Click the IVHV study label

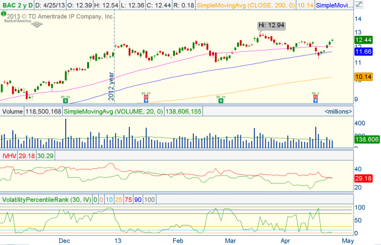coord(9,156)
